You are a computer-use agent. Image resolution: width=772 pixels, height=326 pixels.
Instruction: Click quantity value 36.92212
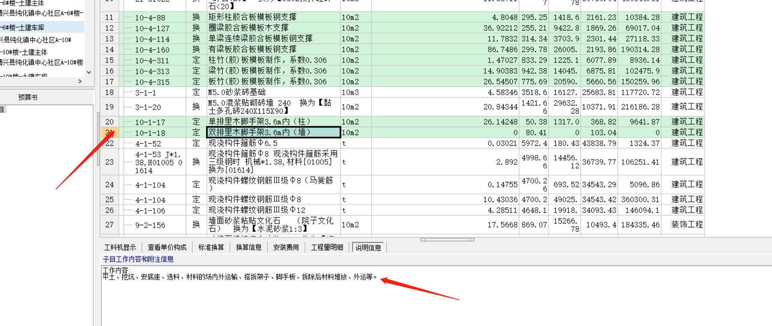point(500,28)
